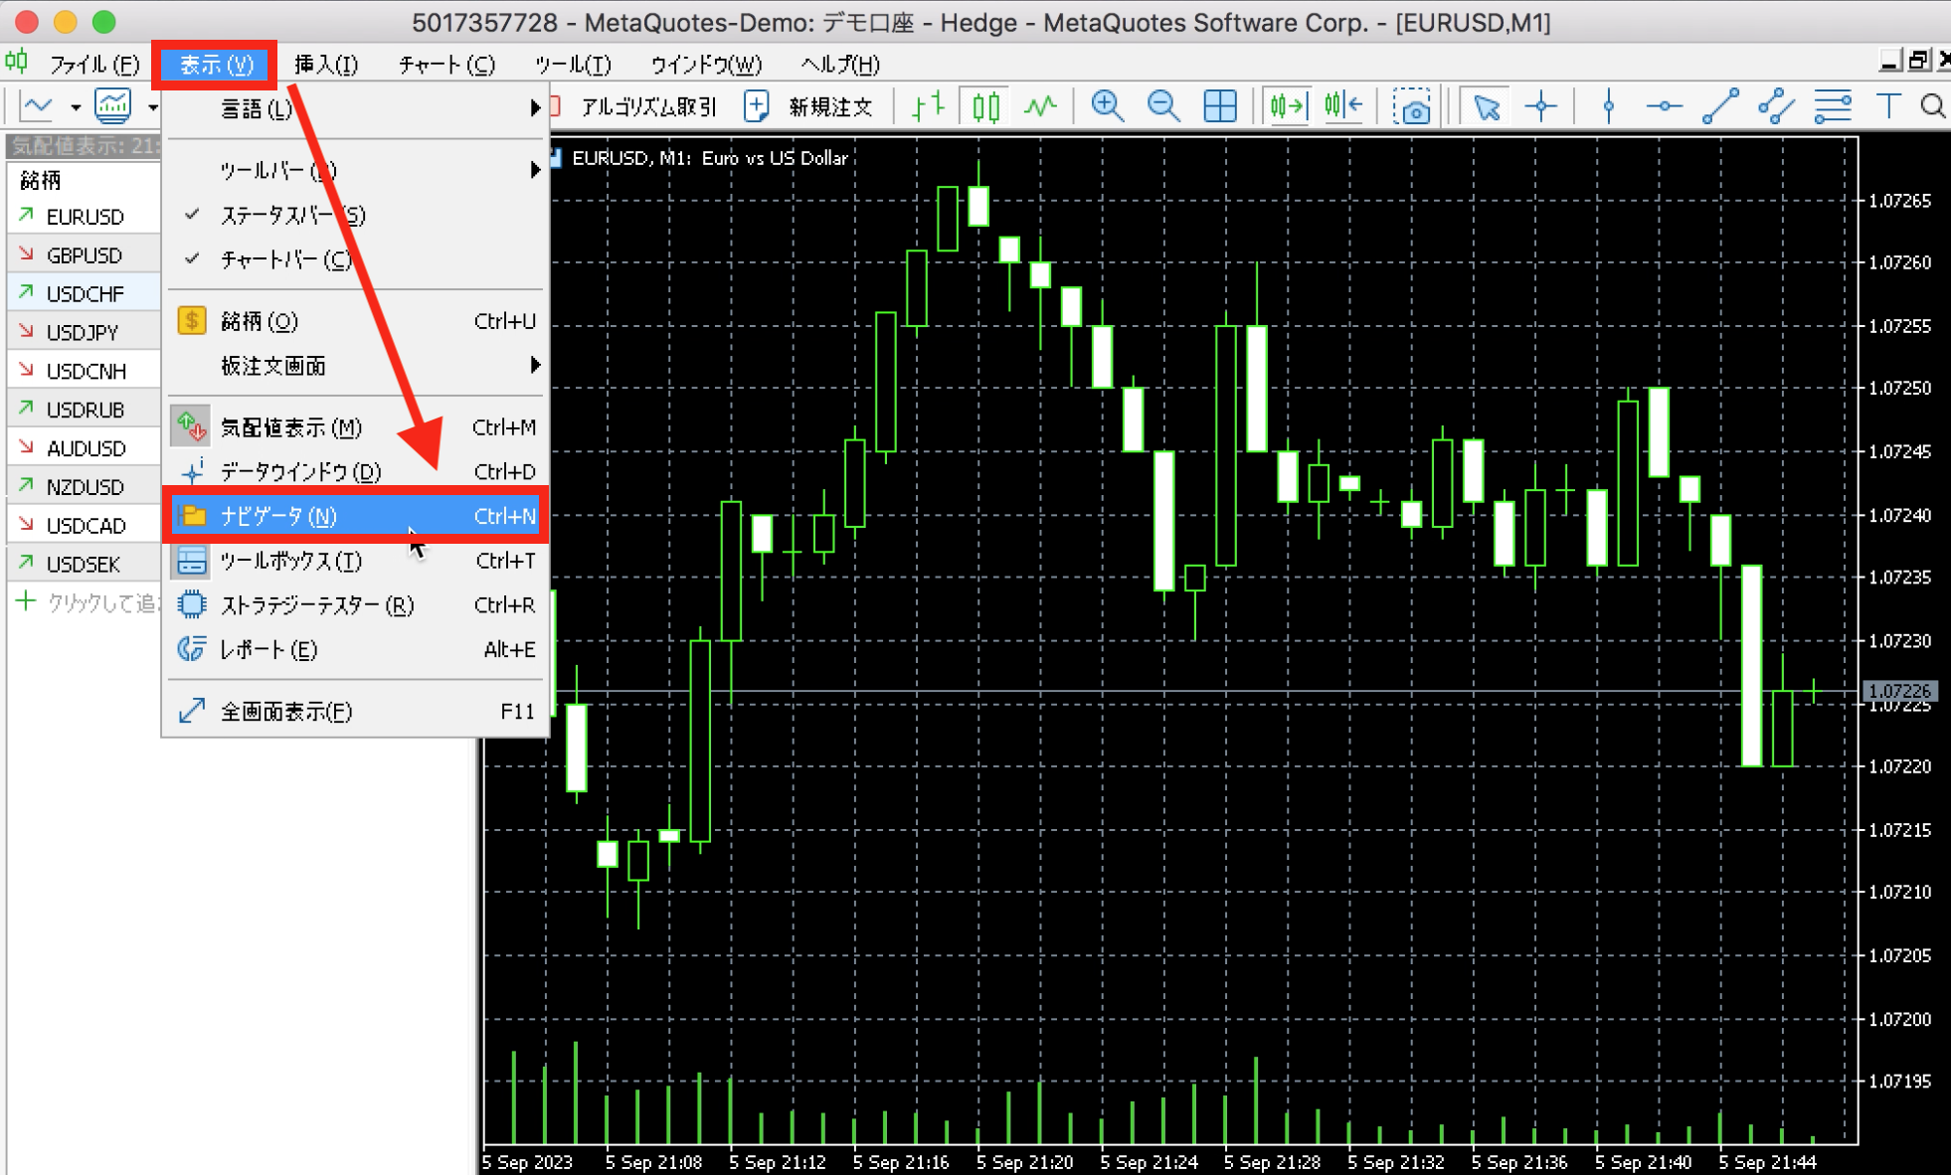1951x1175 pixels.
Task: Click the search magnifier icon
Action: tap(1933, 105)
